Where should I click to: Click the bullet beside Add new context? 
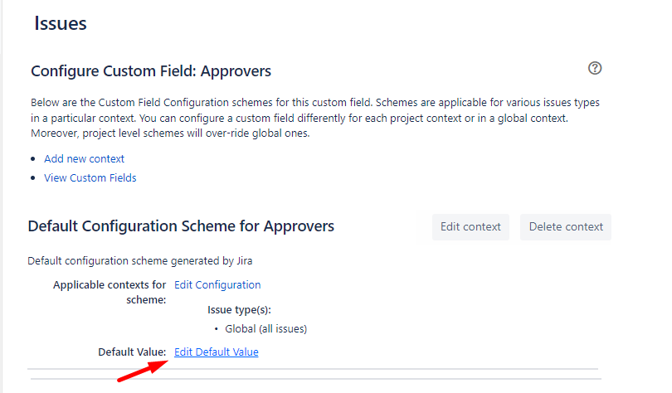[x=34, y=159]
